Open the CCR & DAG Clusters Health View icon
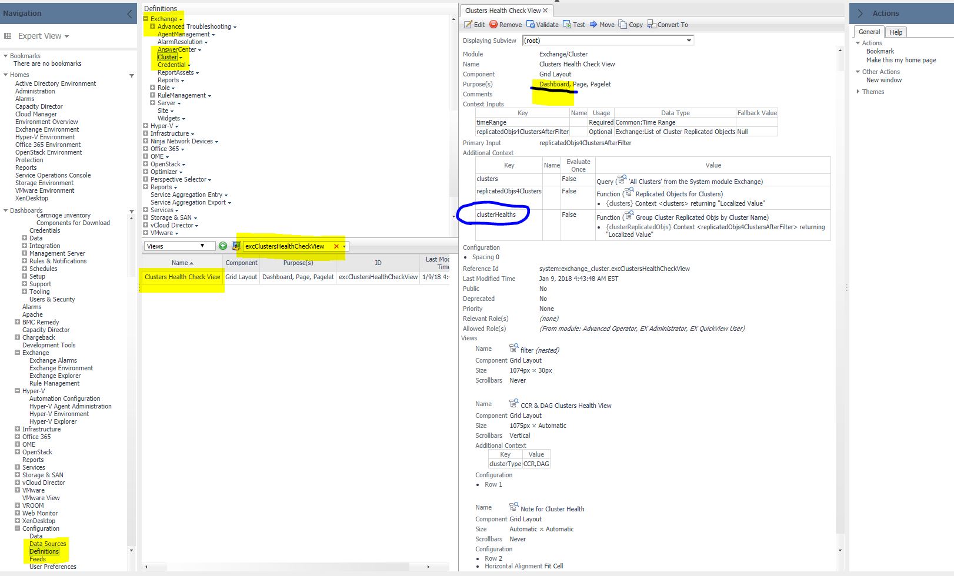The height and width of the screenshot is (576, 954). tap(513, 403)
